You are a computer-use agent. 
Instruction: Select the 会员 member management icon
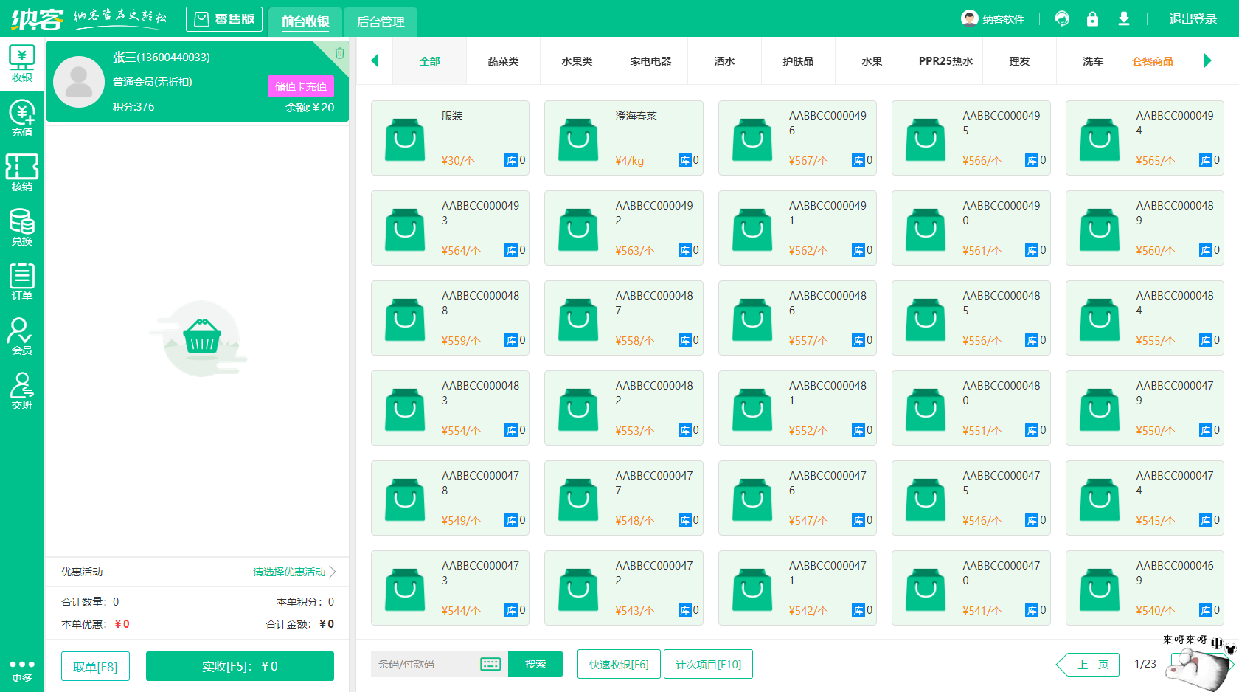[x=22, y=337]
